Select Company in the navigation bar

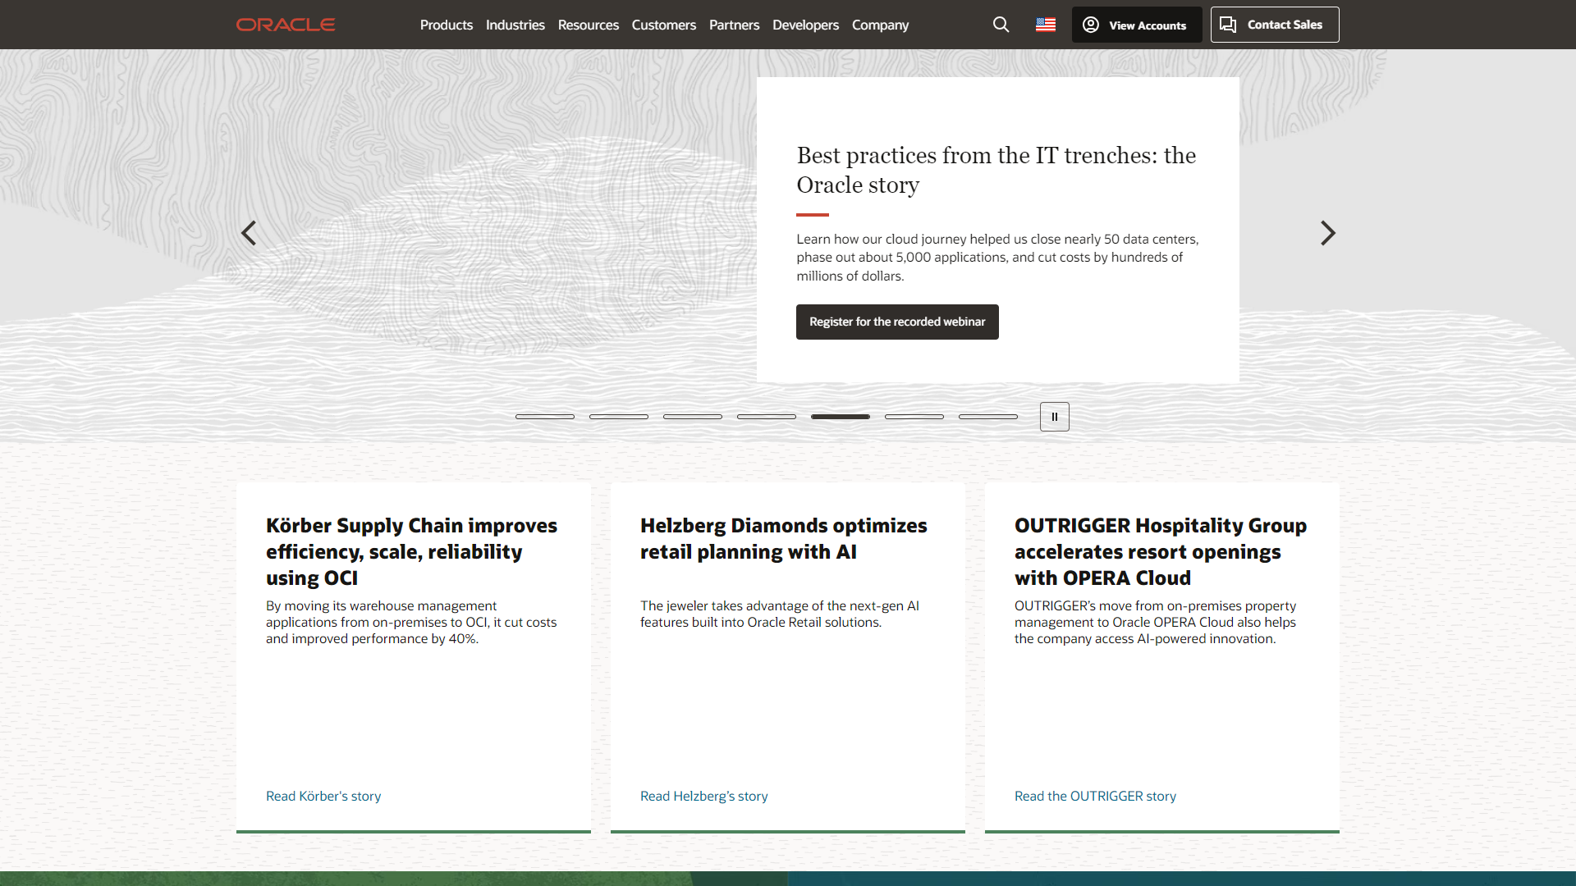[879, 25]
